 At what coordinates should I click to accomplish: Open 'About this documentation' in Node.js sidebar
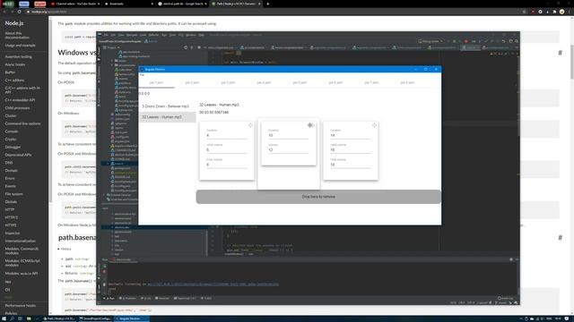pyautogui.click(x=17, y=36)
